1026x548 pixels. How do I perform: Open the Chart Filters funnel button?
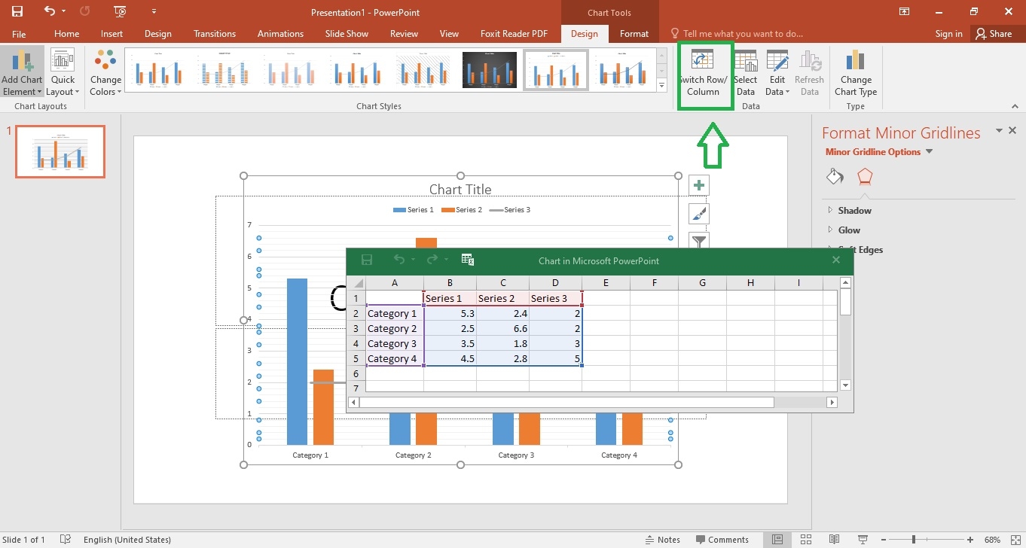[699, 240]
